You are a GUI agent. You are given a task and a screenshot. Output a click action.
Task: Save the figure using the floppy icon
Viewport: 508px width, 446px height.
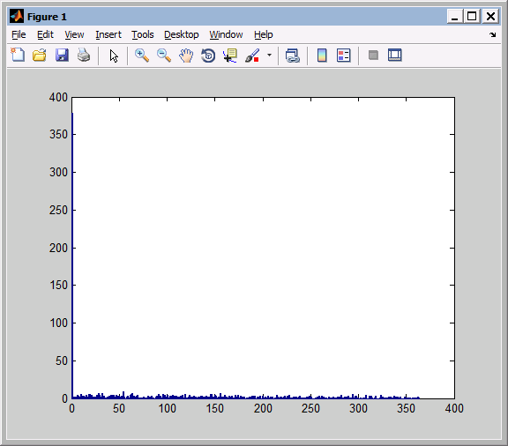click(x=62, y=55)
